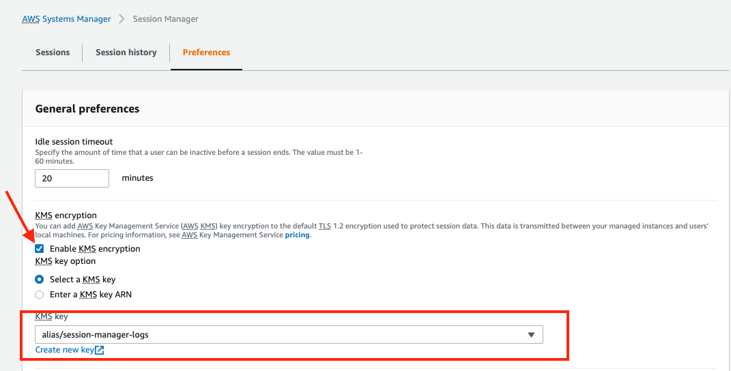Open the KMS key dropdown list
Image resolution: width=731 pixels, height=371 pixels.
[289, 335]
